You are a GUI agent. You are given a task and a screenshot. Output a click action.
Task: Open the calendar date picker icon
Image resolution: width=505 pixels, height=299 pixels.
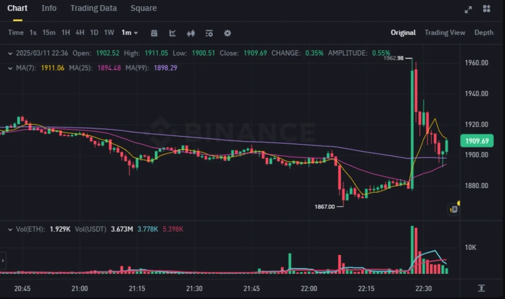pos(154,33)
